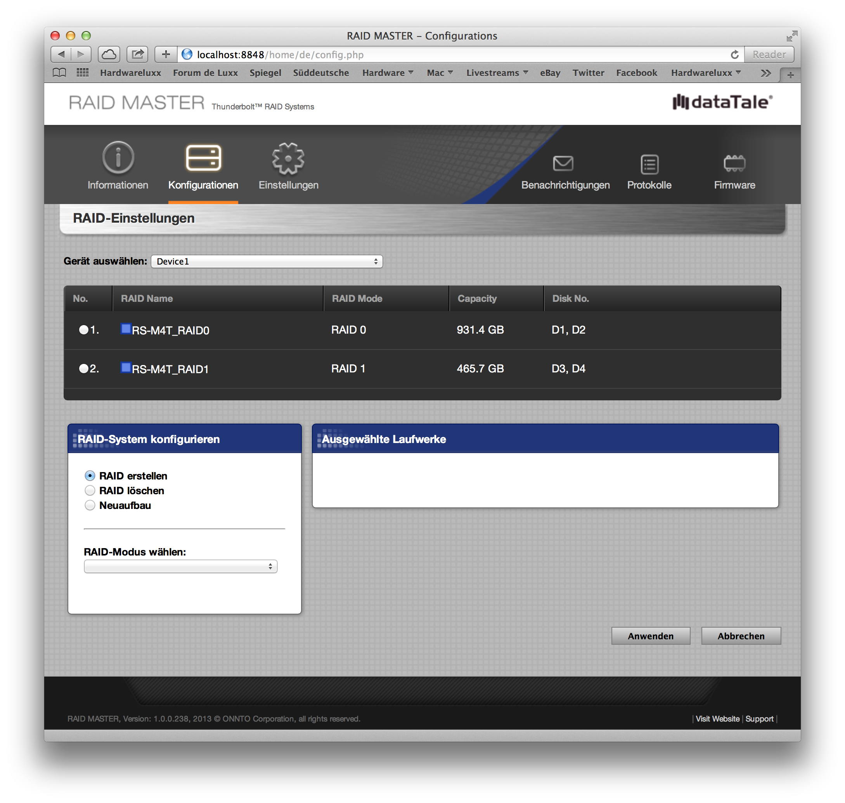Open the Twitter bookmark
This screenshot has height=803, width=845.
[x=588, y=73]
